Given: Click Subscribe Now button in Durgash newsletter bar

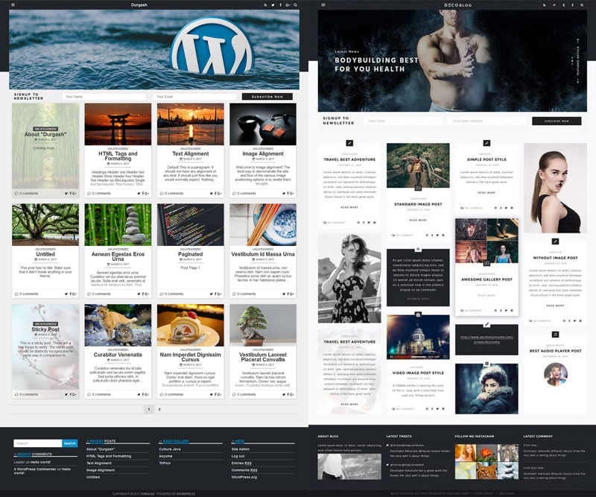Looking at the screenshot, I should tap(267, 97).
